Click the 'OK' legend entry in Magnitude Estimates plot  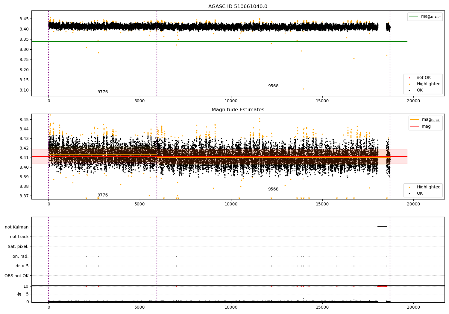click(420, 193)
